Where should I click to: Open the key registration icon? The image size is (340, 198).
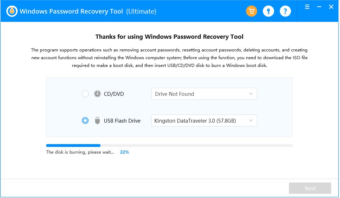(x=268, y=11)
